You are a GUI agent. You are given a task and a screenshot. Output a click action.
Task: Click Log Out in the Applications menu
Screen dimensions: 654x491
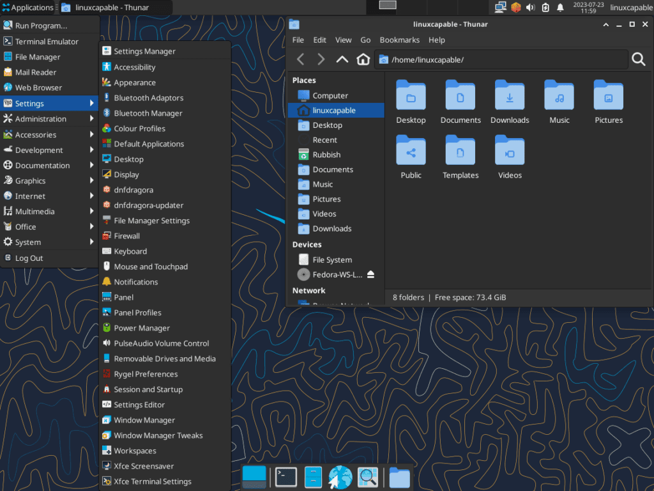pyautogui.click(x=29, y=258)
